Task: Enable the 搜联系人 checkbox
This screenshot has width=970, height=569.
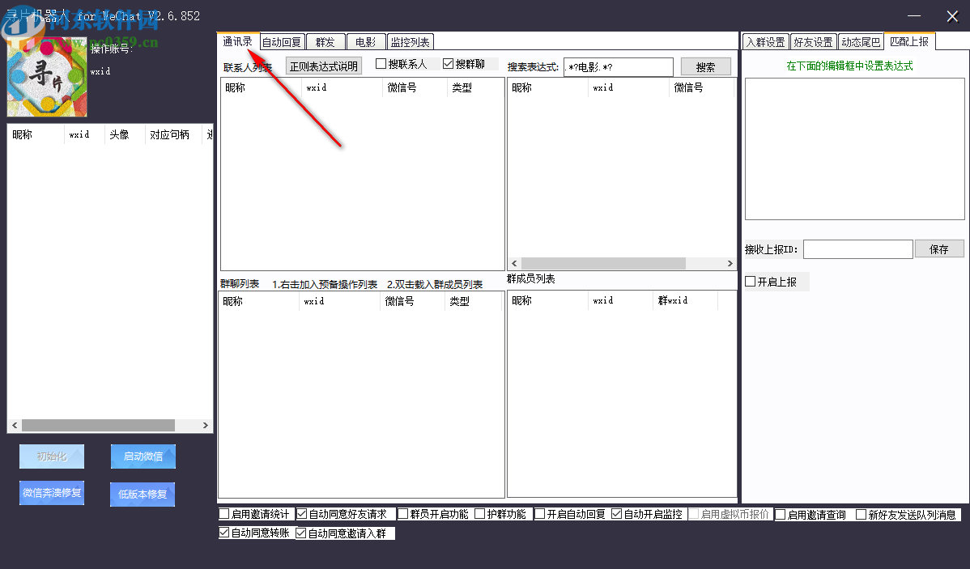Action: [381, 64]
